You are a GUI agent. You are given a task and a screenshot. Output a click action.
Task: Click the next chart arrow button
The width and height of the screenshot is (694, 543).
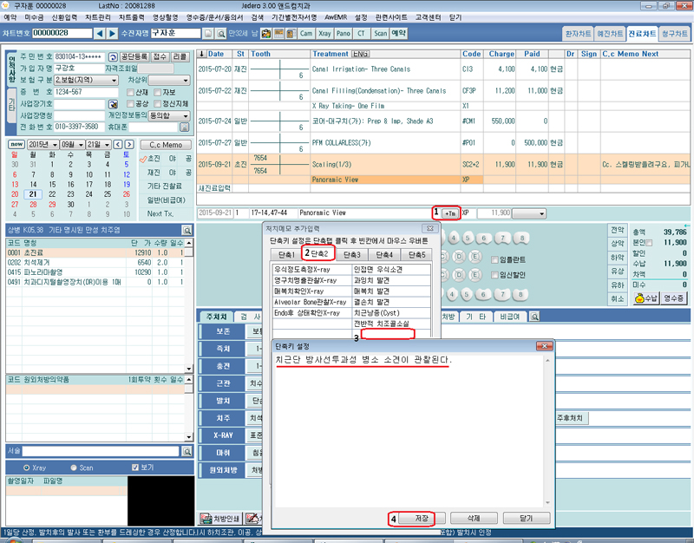click(113, 33)
